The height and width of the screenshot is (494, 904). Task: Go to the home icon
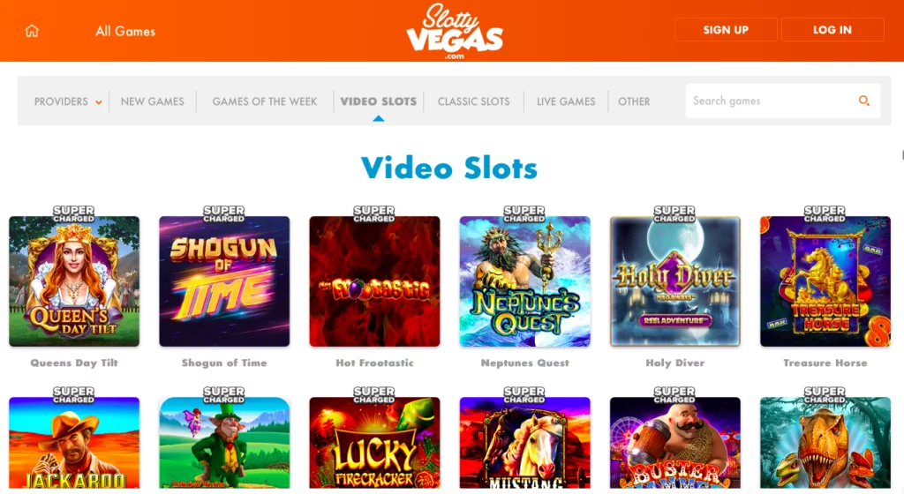point(32,31)
